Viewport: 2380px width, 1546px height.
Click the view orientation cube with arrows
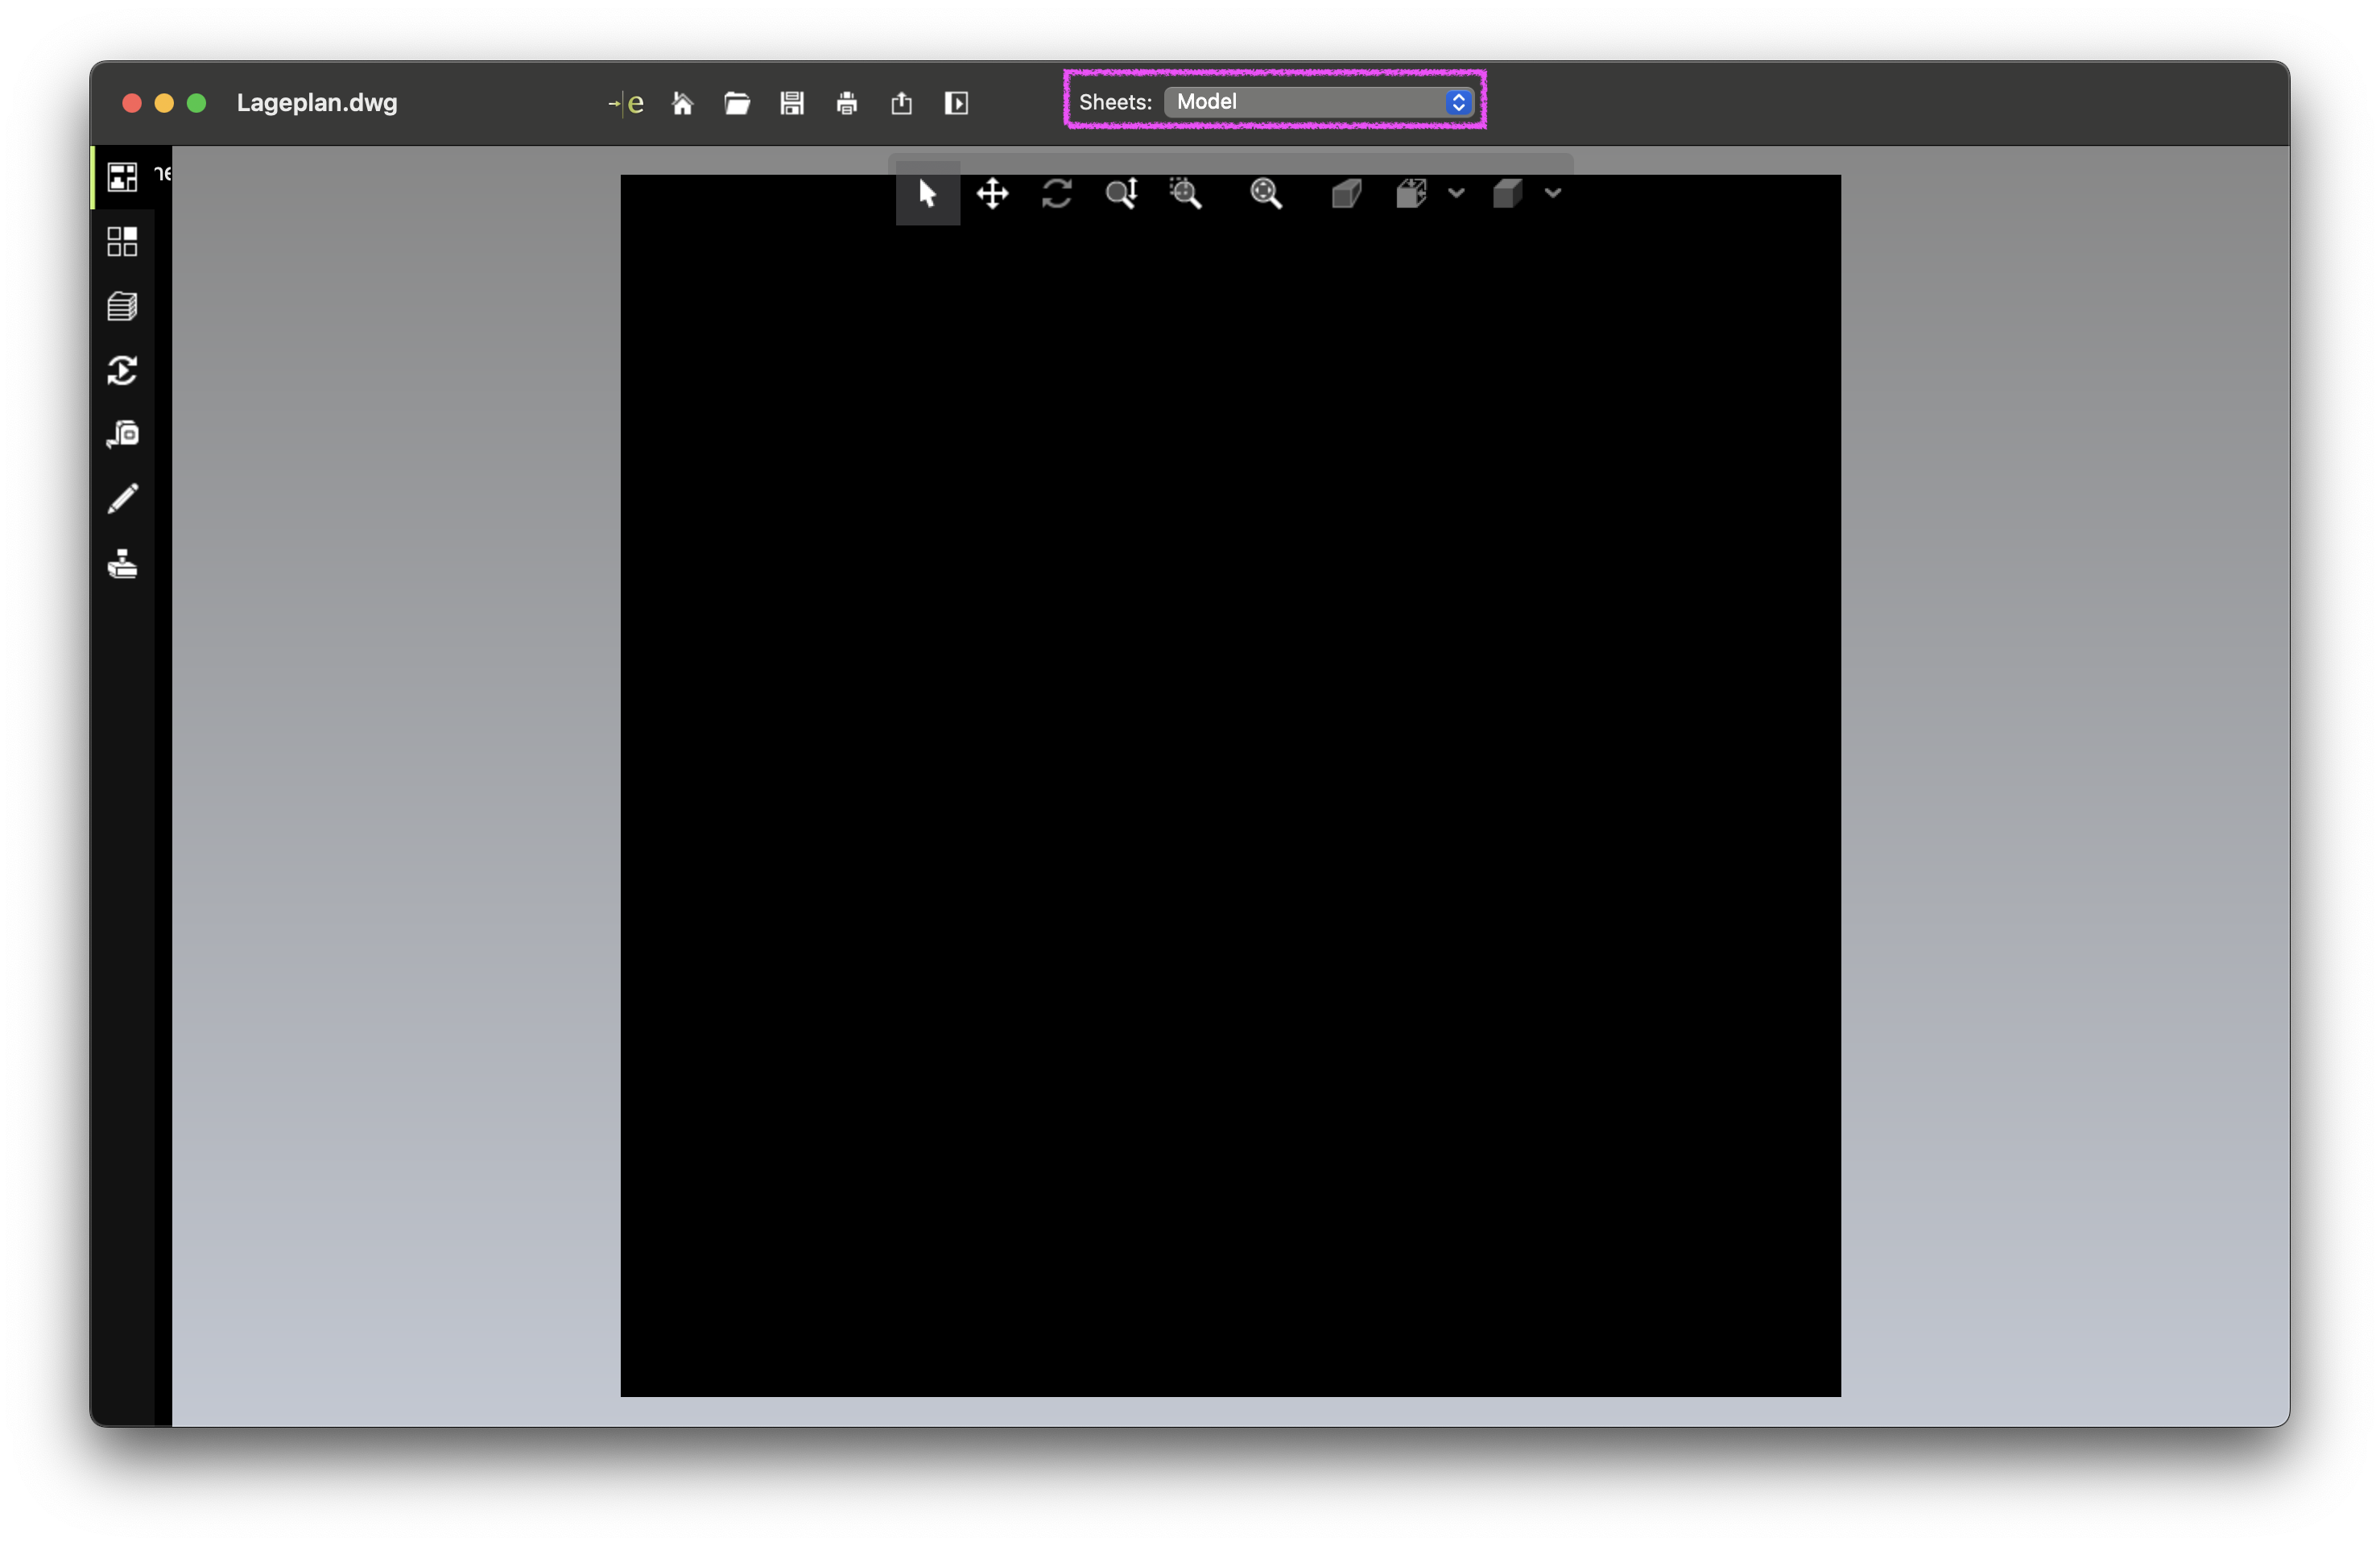(x=1411, y=193)
